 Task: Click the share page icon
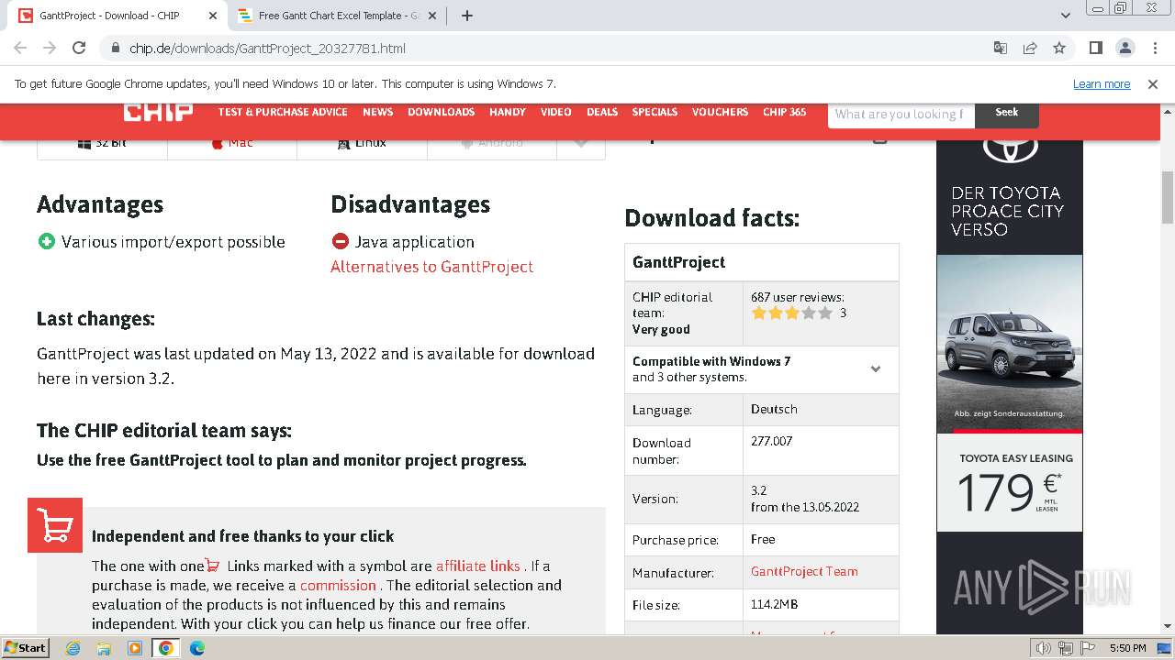tap(1030, 48)
